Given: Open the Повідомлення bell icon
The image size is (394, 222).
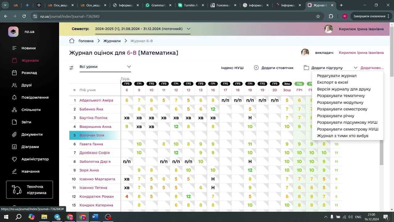Looking at the screenshot, I should click(x=14, y=97).
